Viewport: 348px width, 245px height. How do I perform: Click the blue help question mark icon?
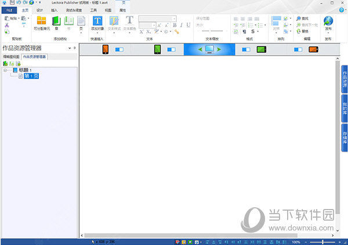click(342, 10)
